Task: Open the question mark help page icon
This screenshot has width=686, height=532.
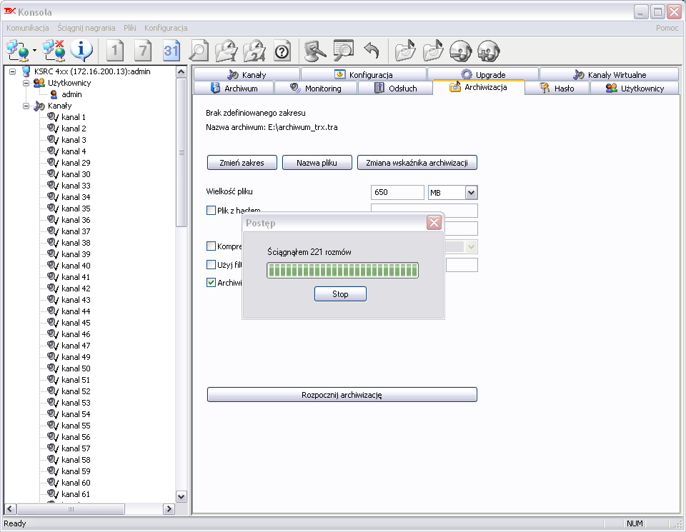Action: [282, 51]
